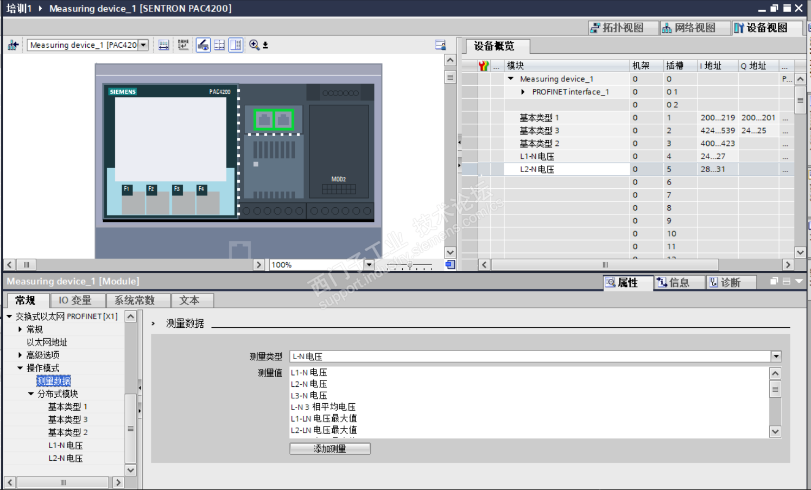Image resolution: width=811 pixels, height=490 pixels.
Task: Click 培训1 in the title breadcrumb
Action: click(19, 8)
